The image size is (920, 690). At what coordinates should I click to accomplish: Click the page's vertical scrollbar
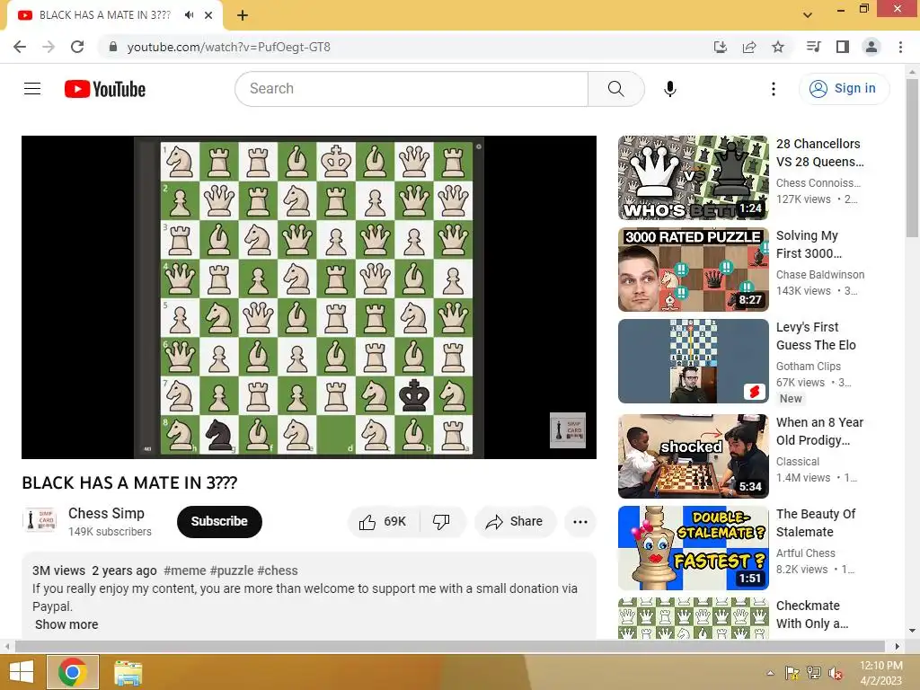pyautogui.click(x=912, y=158)
